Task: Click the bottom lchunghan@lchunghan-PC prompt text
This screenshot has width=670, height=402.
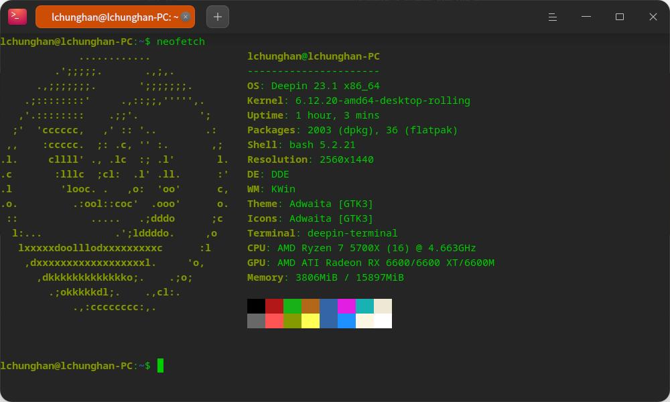Action: tap(66, 366)
